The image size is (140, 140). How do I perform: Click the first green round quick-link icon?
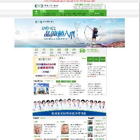(37, 50)
